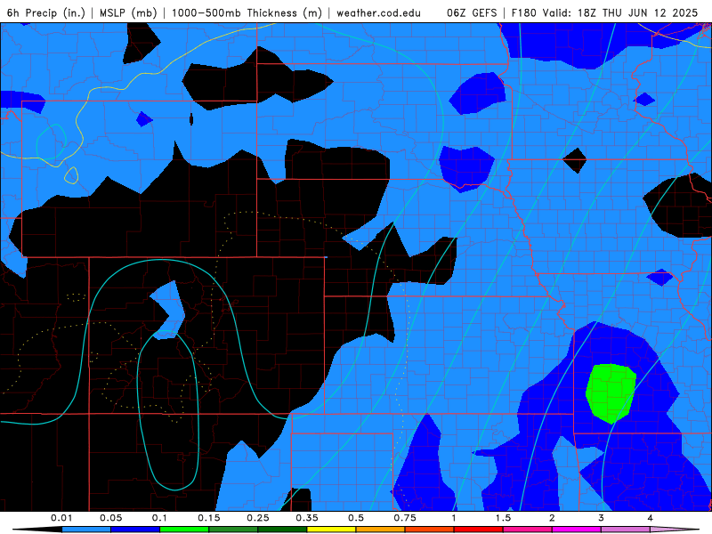Select the dark green 0.25–0.35 legend swatch
The image size is (712, 534).
[x=282, y=530]
